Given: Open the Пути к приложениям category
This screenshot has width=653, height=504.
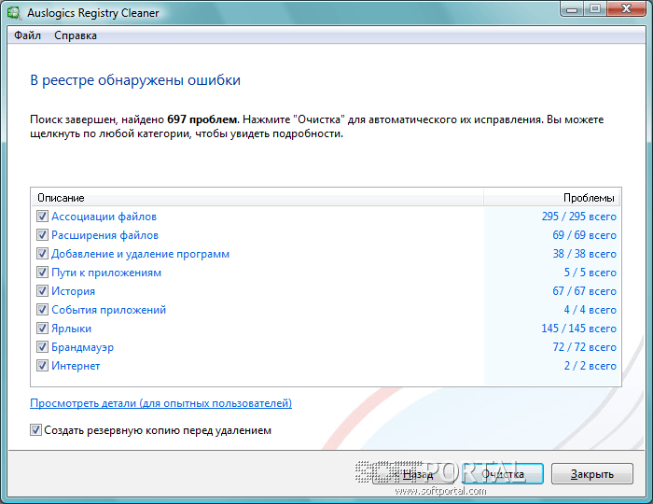Looking at the screenshot, I should click(x=106, y=273).
